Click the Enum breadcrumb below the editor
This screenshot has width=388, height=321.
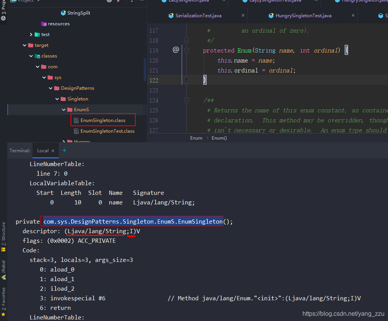[x=196, y=138]
